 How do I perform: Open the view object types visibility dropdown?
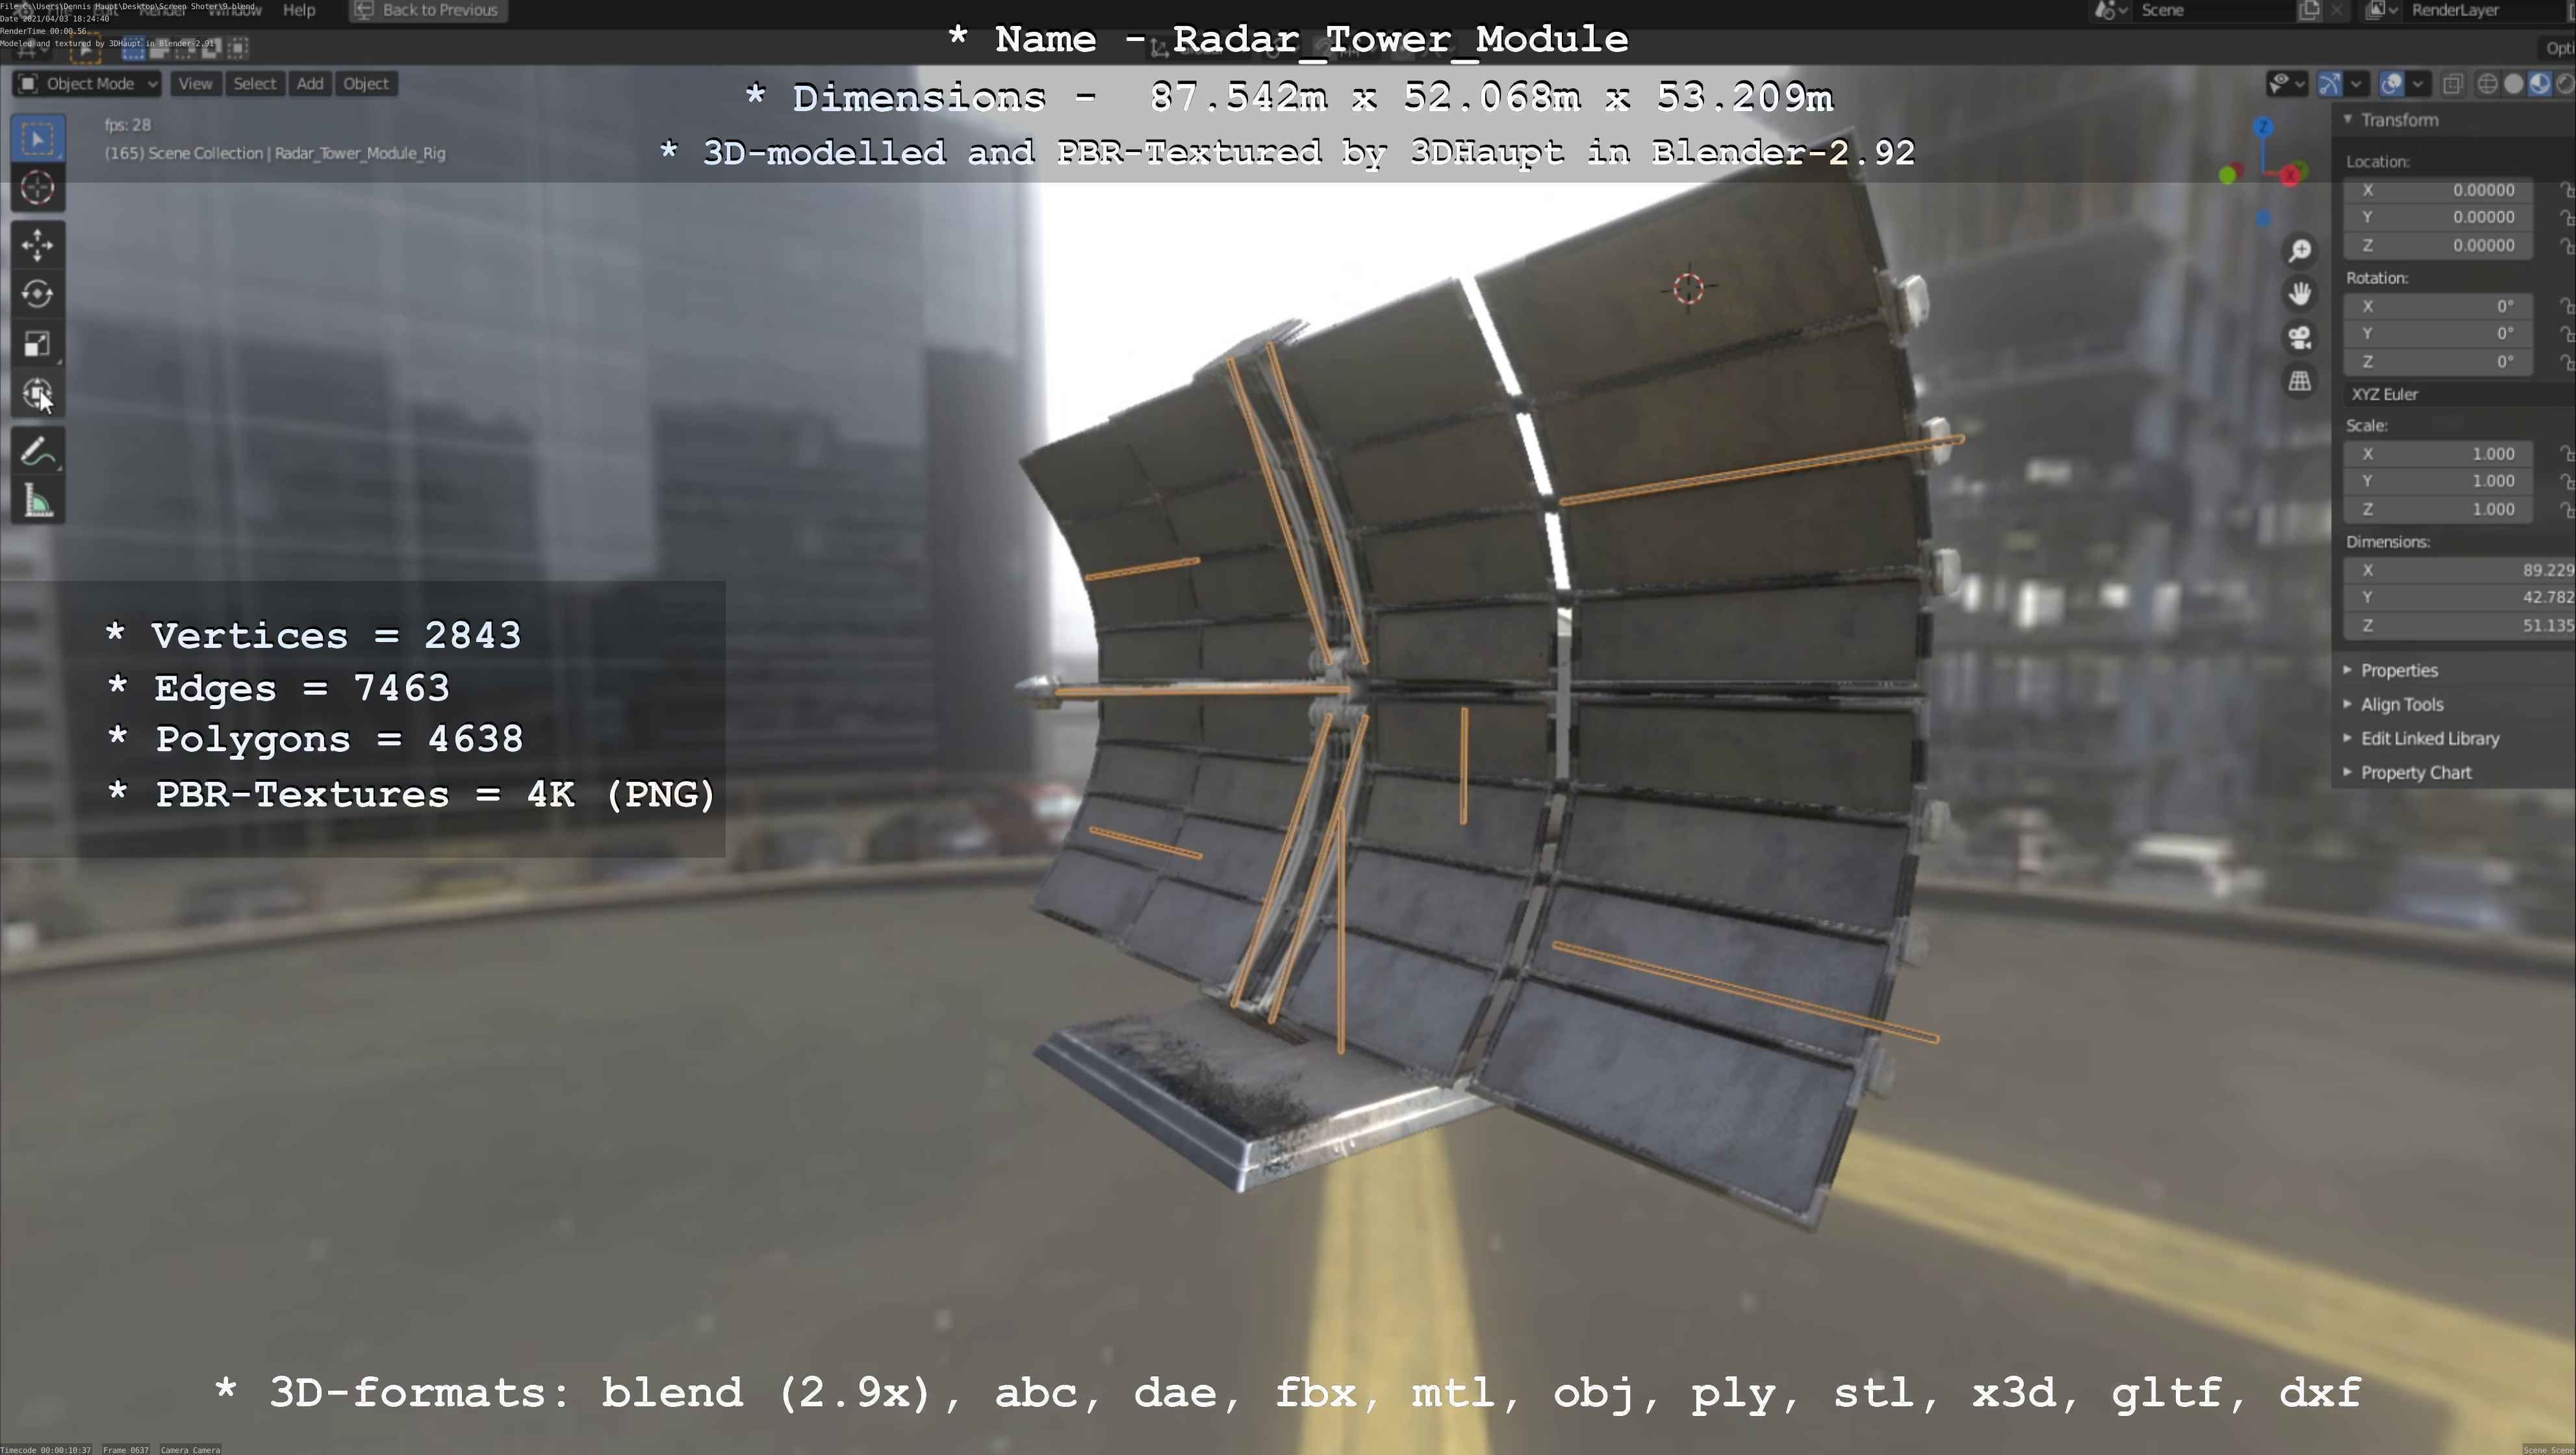(x=2287, y=84)
